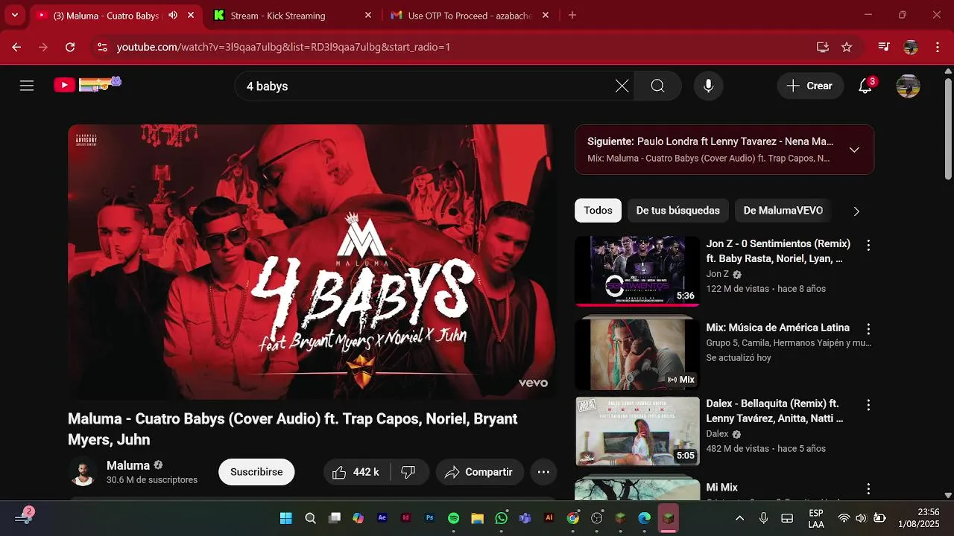Open Jon Z 0 Sentimientos thumbnail
Viewport: 954px width, 536px height.
pos(637,271)
